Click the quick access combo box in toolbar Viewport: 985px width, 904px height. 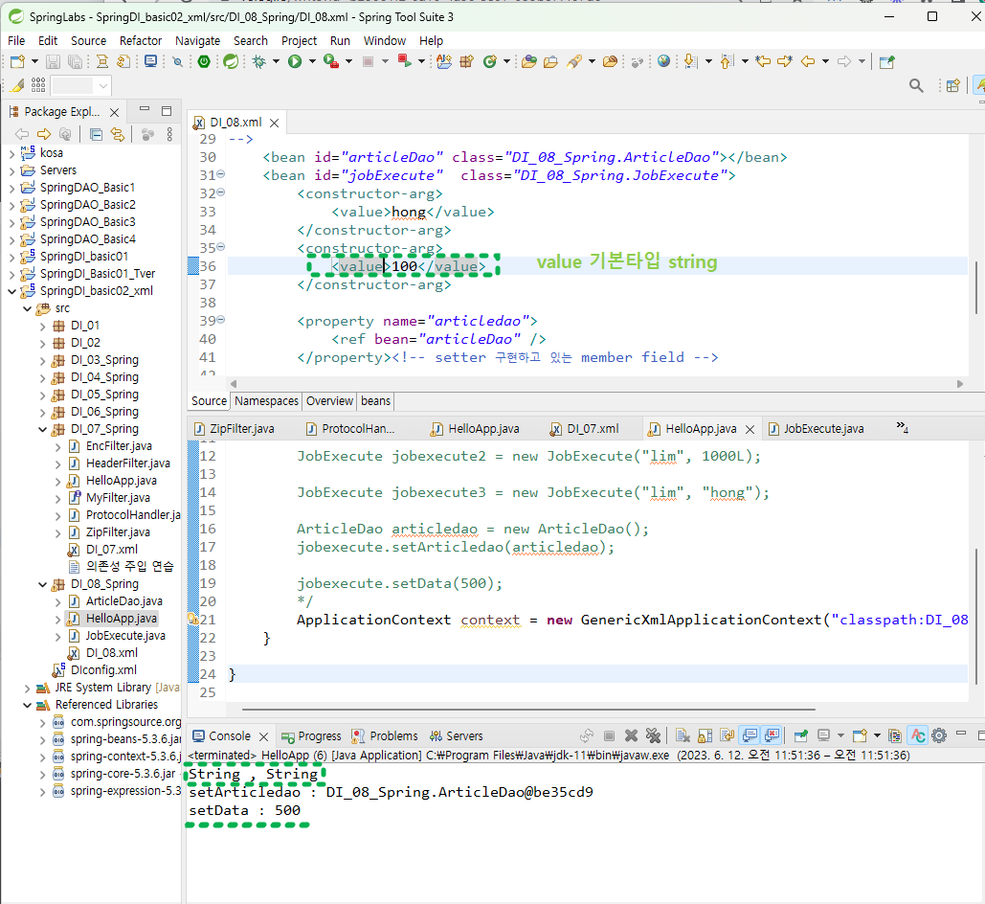coord(81,85)
